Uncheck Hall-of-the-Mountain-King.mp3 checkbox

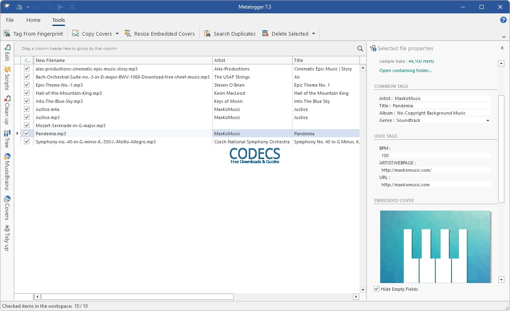27,93
